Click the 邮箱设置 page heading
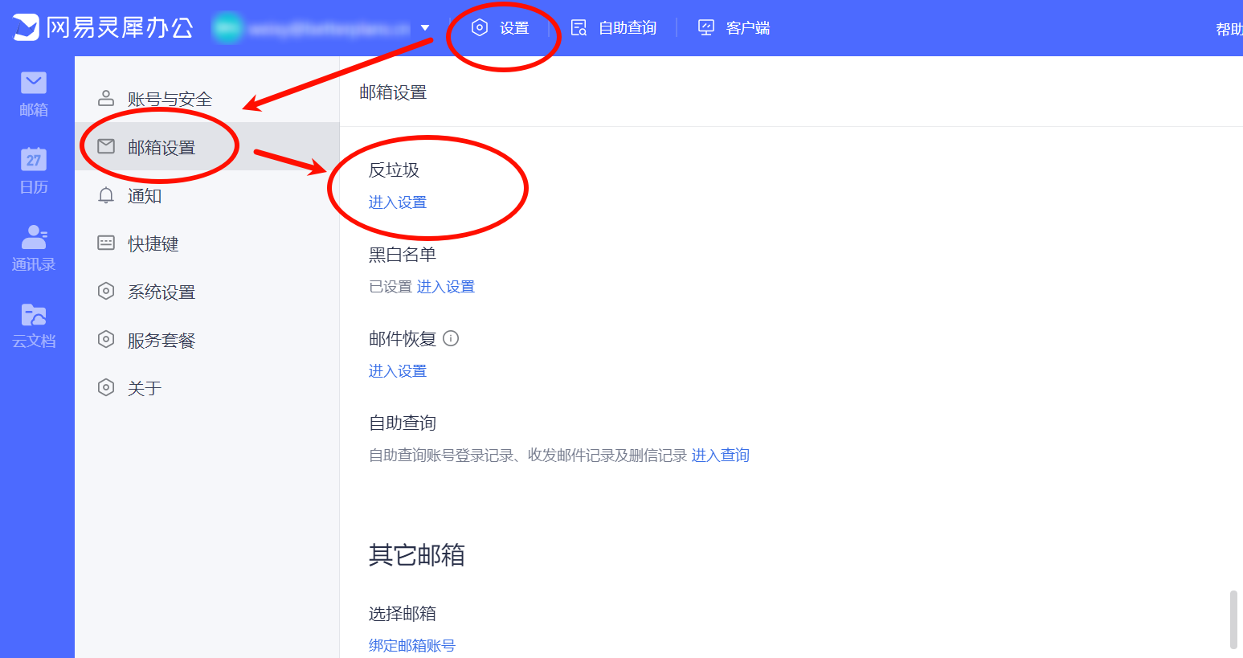This screenshot has width=1243, height=658. click(393, 92)
